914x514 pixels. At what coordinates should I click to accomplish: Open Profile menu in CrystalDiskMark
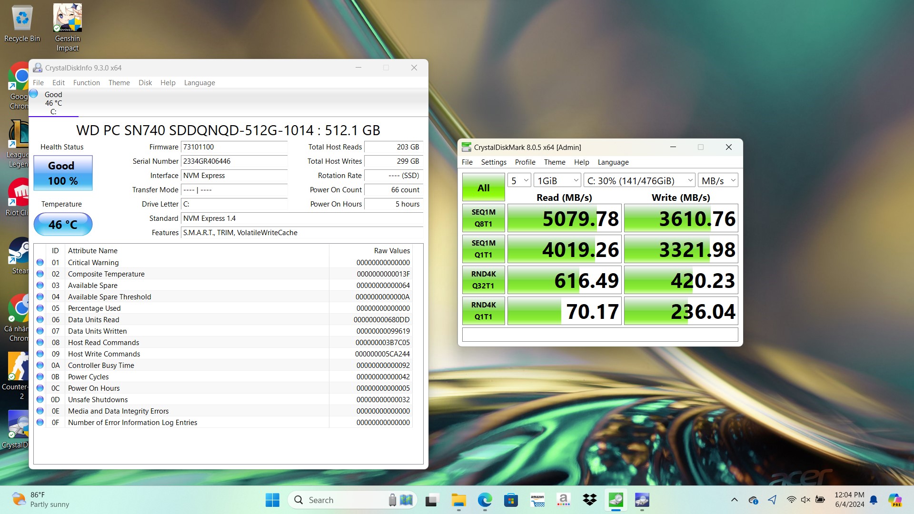pyautogui.click(x=525, y=162)
